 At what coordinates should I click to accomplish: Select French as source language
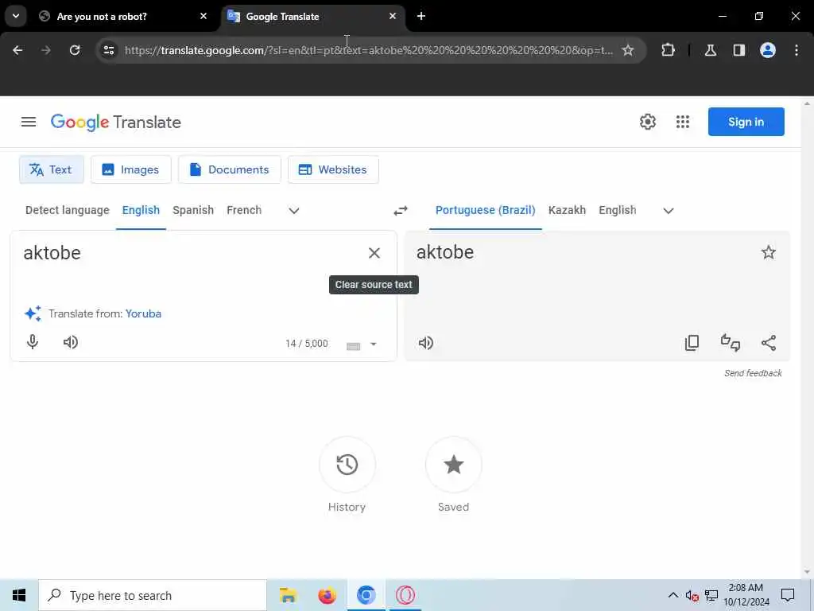pos(244,210)
